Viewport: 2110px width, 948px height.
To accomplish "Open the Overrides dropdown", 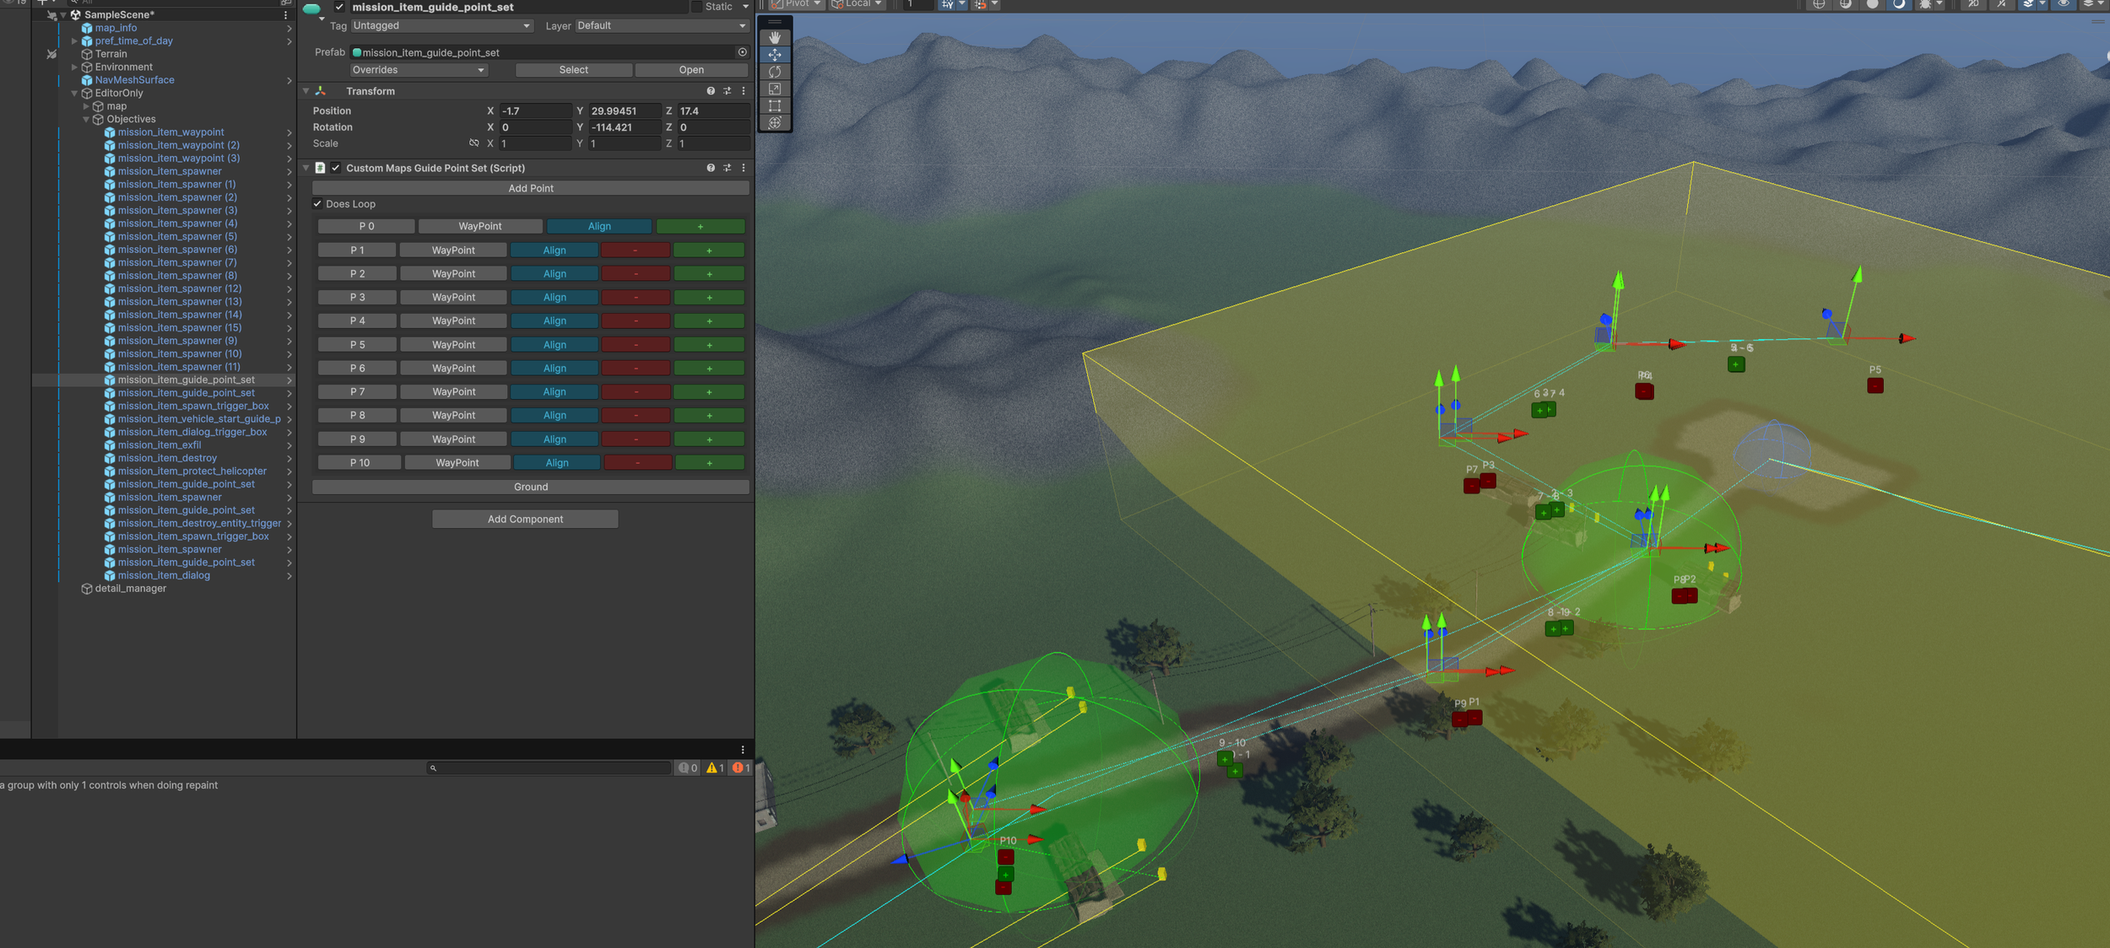I will 419,70.
